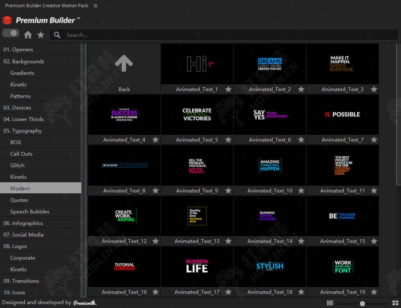Image resolution: width=401 pixels, height=308 pixels.
Task: Favorite Animated_Text_1 with its star
Action: 228,89
